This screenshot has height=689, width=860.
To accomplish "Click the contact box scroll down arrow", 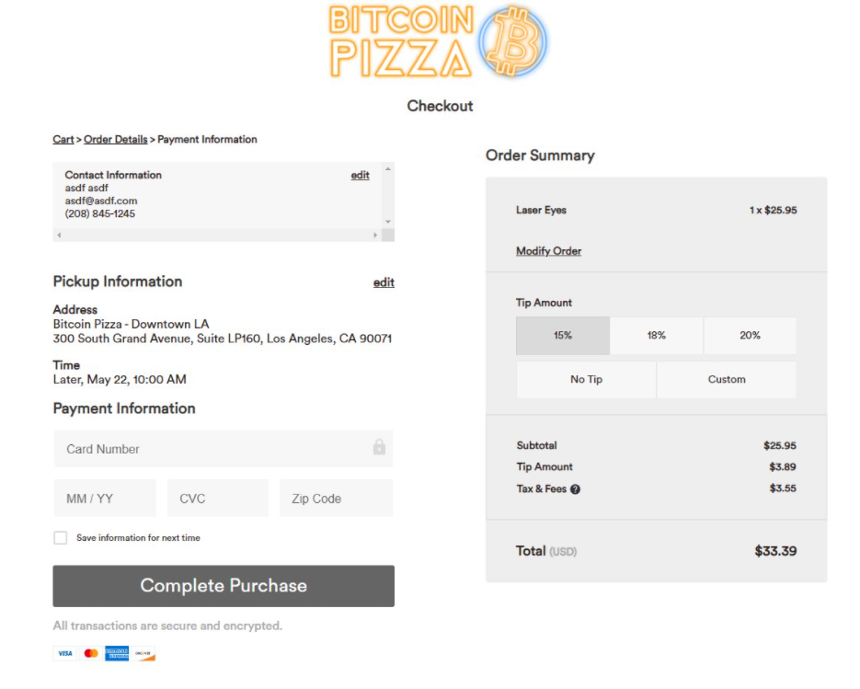I will pyautogui.click(x=388, y=222).
